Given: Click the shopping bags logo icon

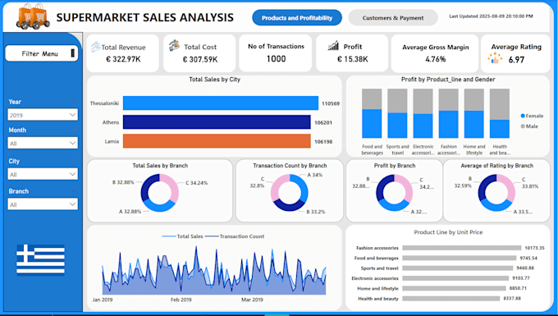Looking at the screenshot, I should click(x=33, y=16).
